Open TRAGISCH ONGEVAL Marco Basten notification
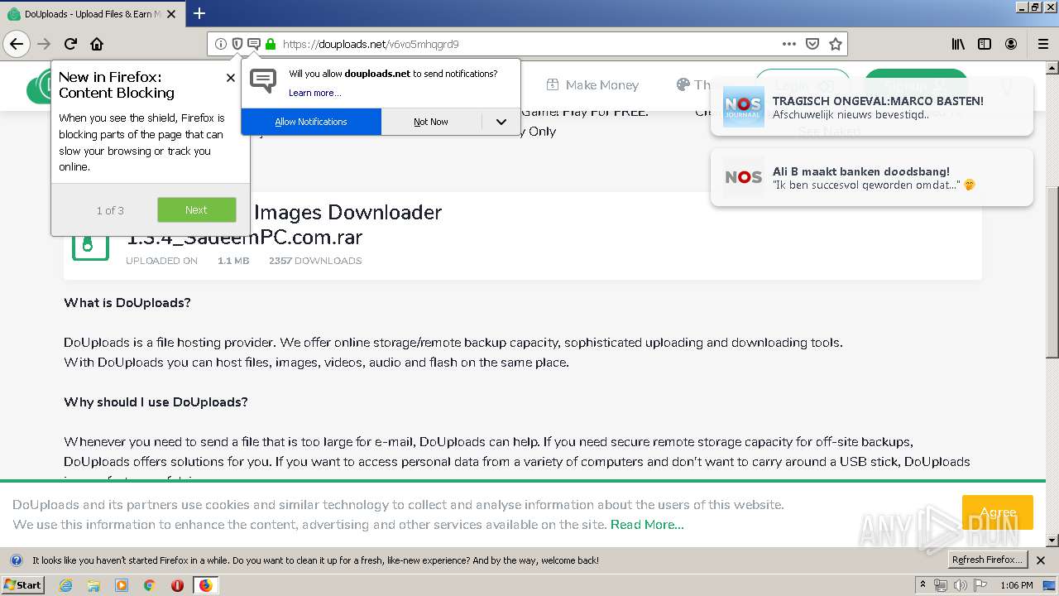Image resolution: width=1059 pixels, height=596 pixels. tap(871, 108)
